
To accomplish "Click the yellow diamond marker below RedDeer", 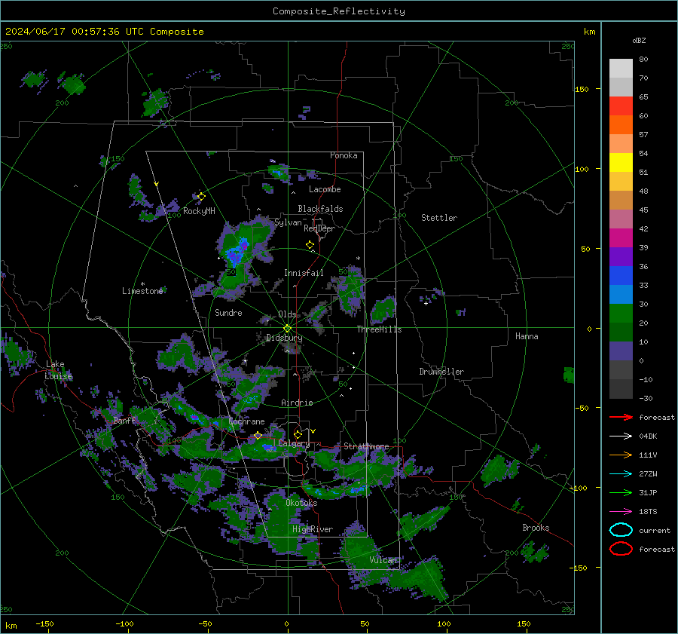I will pos(310,245).
